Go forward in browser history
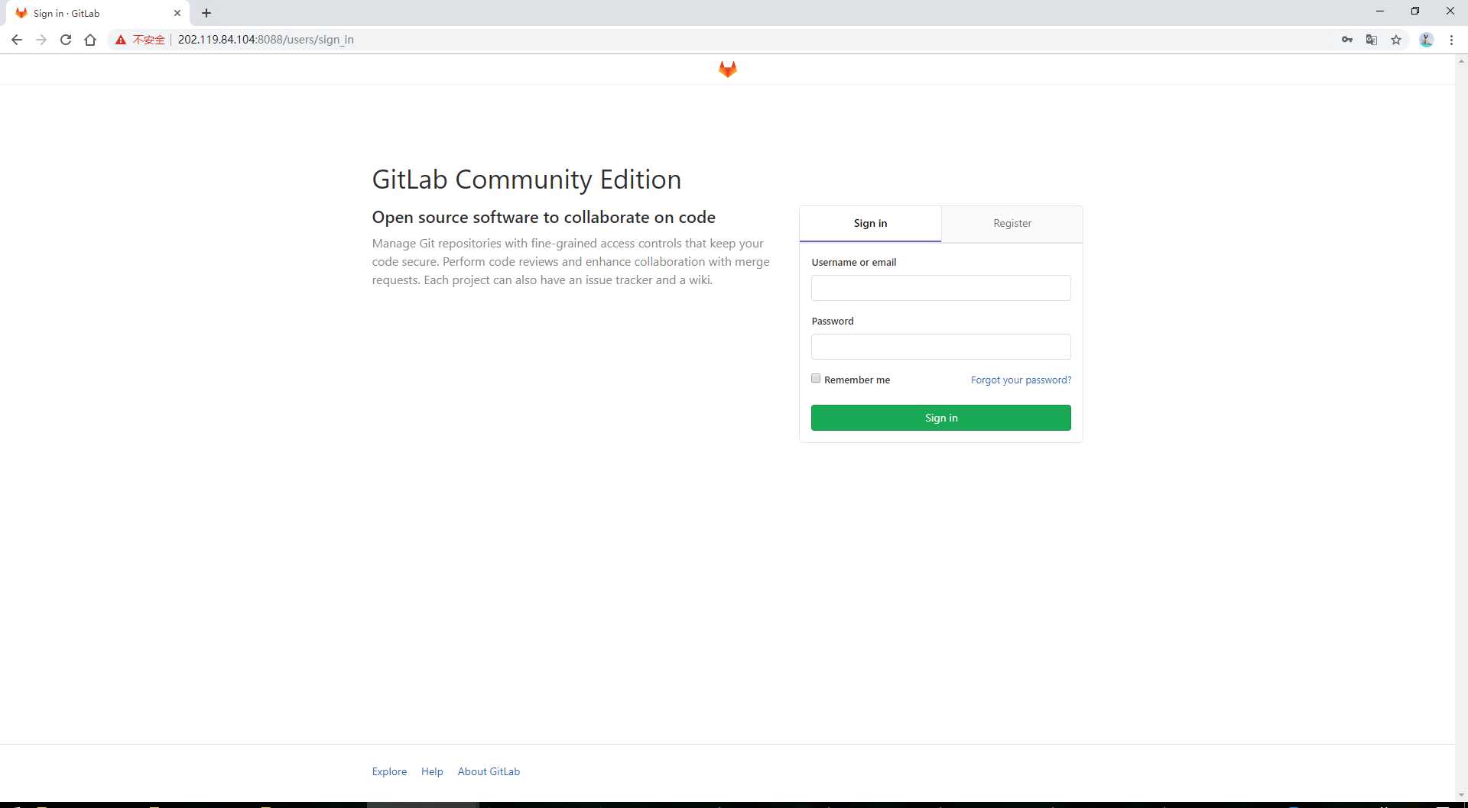The width and height of the screenshot is (1468, 808). coord(41,40)
